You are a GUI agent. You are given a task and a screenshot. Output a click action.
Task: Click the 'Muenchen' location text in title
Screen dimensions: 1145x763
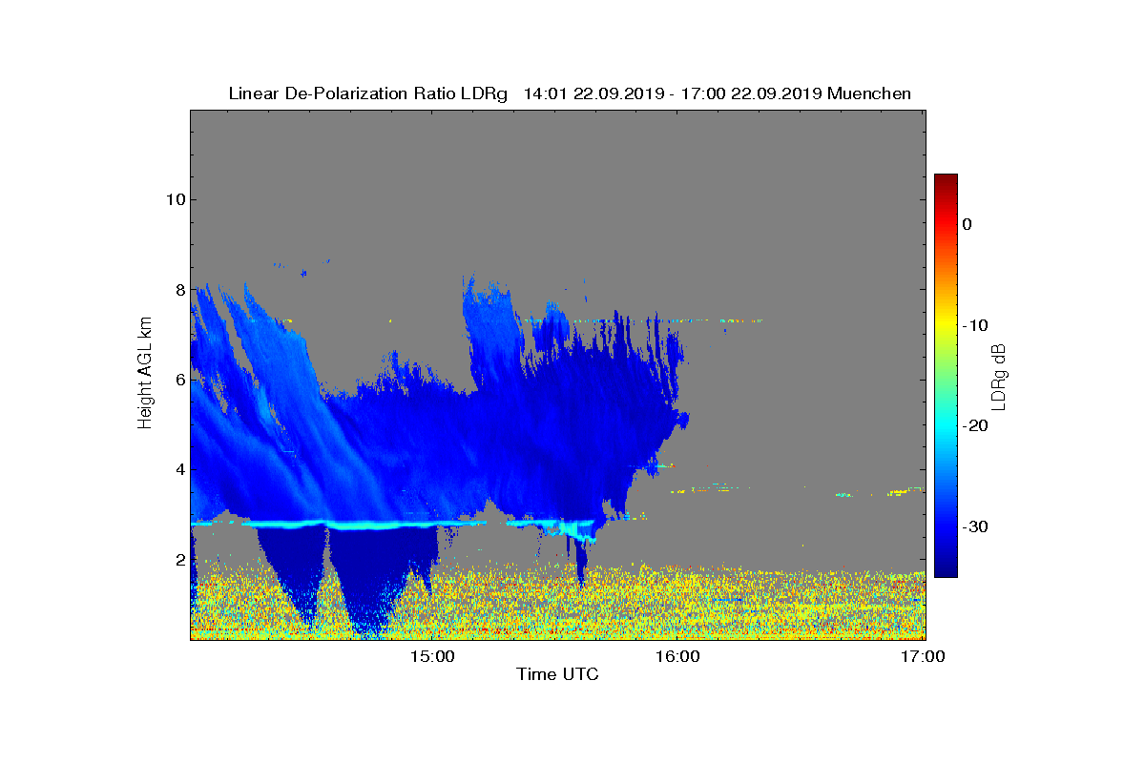869,93
